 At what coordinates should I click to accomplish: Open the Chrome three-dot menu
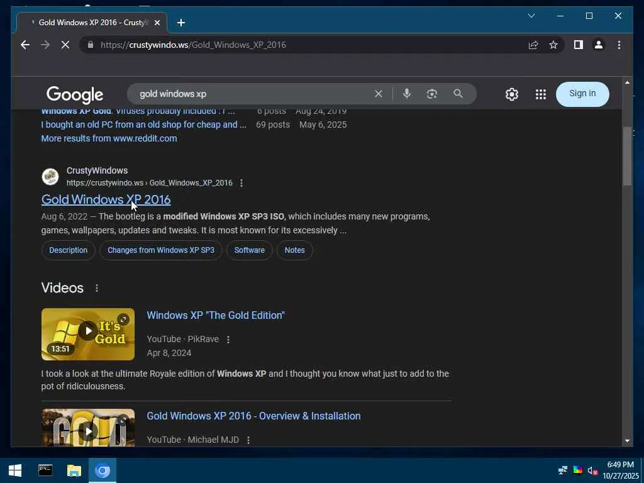(619, 45)
